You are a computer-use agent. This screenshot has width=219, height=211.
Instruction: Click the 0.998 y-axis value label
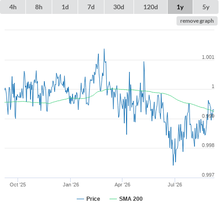tap(208, 145)
